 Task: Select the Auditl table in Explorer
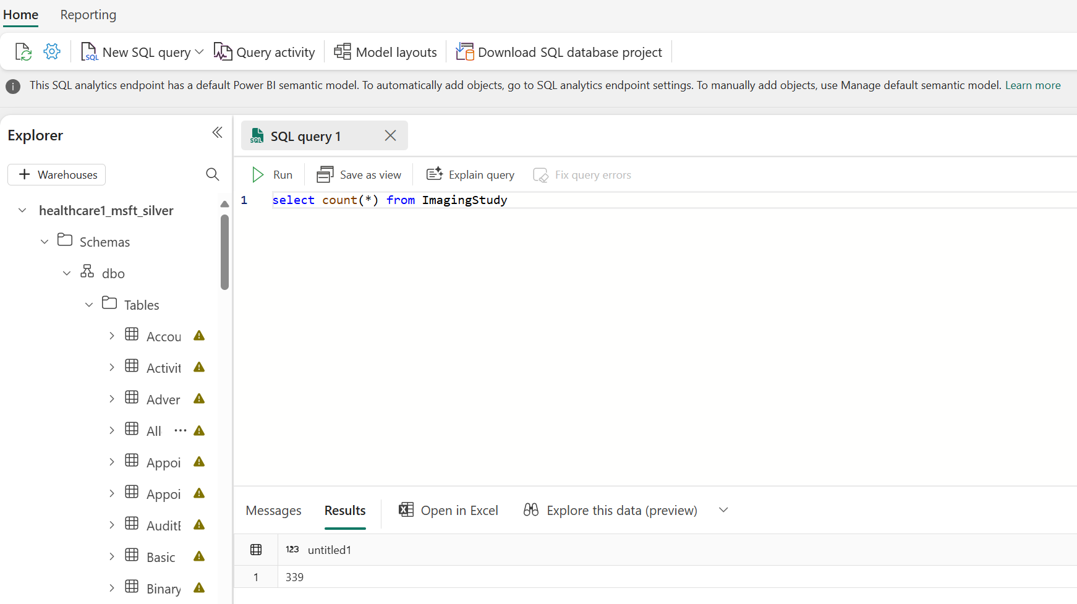point(164,525)
